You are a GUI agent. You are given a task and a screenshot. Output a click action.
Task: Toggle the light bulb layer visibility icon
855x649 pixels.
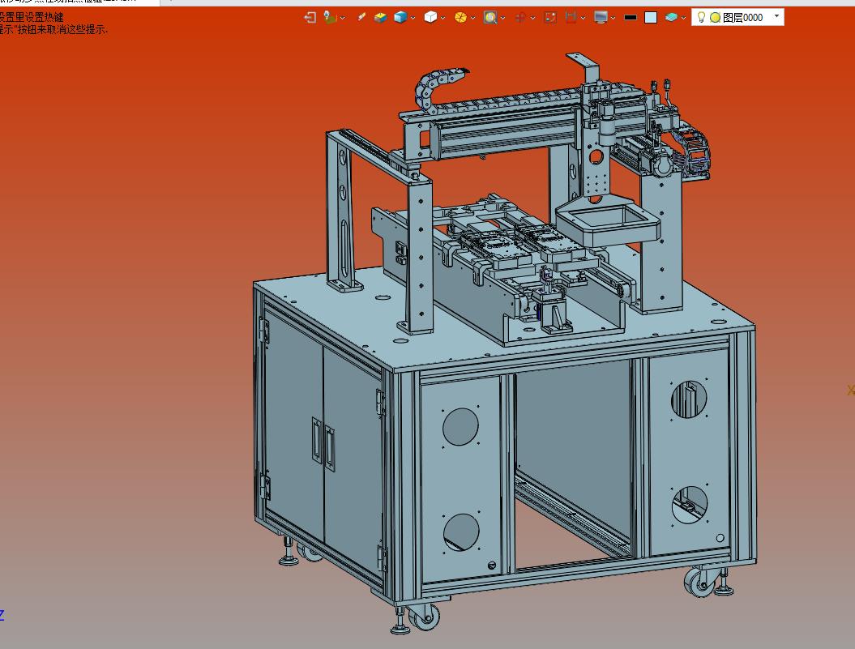click(x=701, y=18)
